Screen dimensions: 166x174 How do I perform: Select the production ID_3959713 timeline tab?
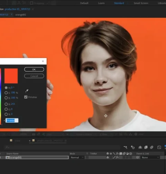[x=50, y=141]
